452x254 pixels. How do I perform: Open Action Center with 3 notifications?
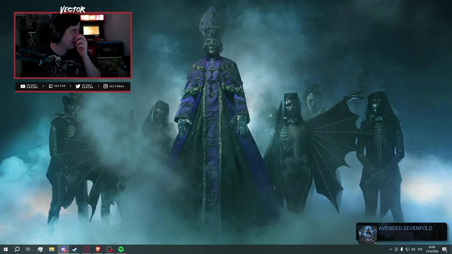[445, 249]
